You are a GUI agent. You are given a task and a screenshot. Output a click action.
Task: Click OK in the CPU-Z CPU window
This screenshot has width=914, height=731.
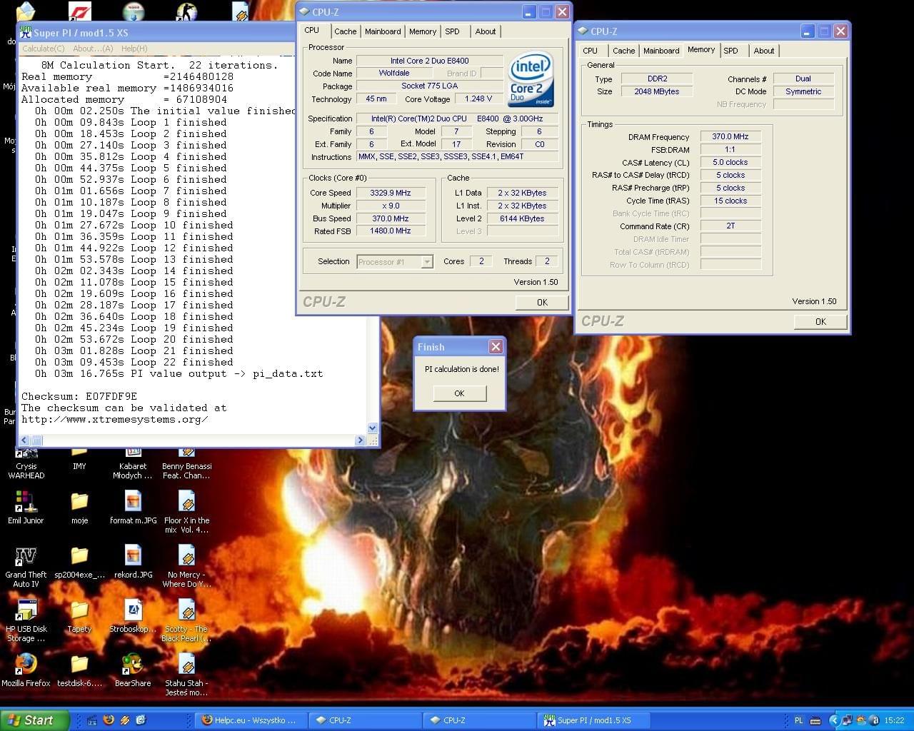tap(542, 303)
